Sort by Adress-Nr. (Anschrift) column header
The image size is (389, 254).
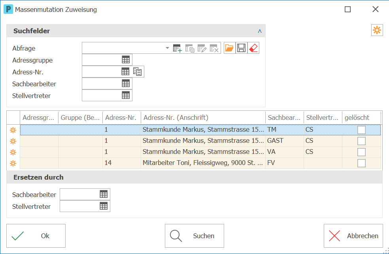(x=203, y=118)
